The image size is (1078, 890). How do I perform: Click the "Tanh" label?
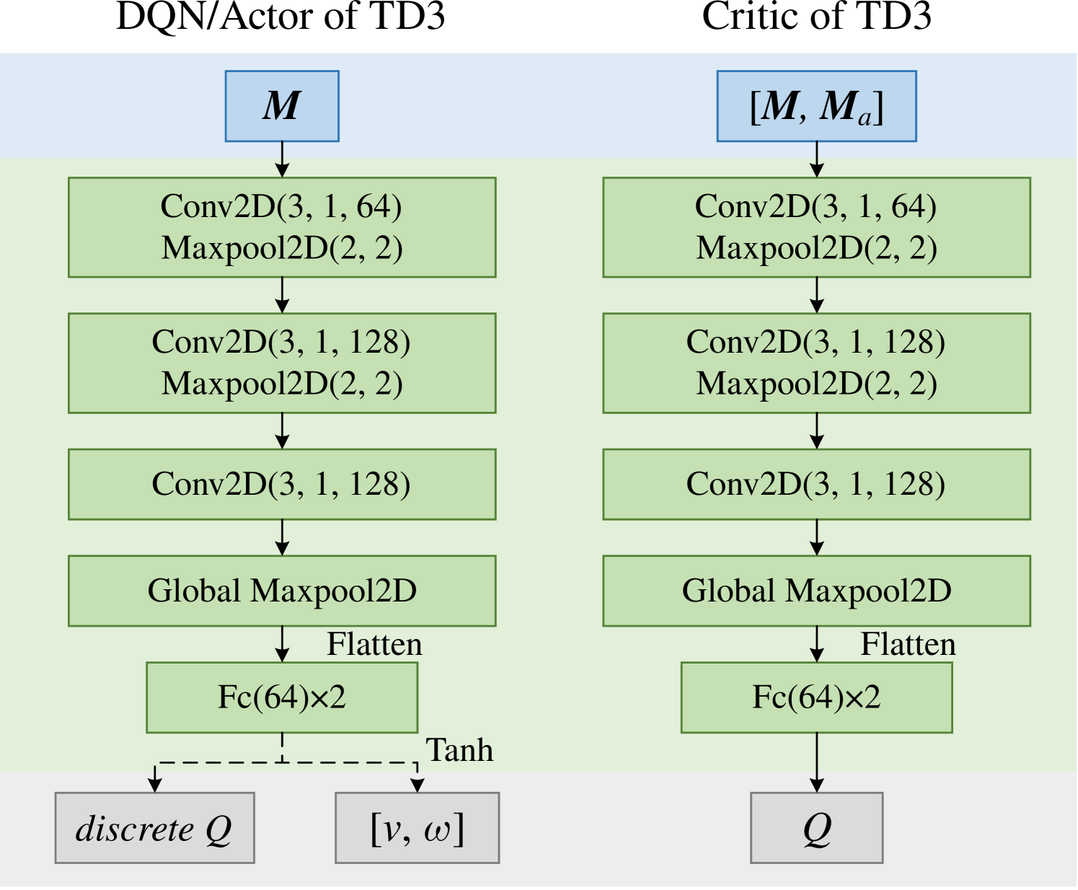(x=459, y=750)
